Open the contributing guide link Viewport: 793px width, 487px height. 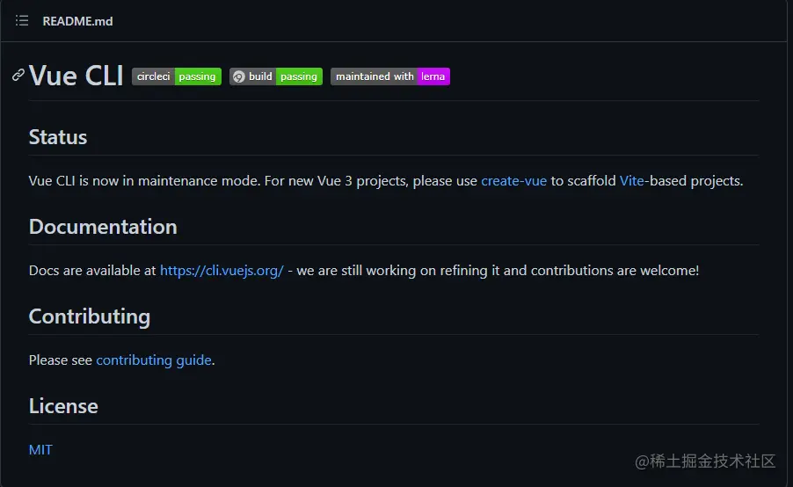pos(154,360)
